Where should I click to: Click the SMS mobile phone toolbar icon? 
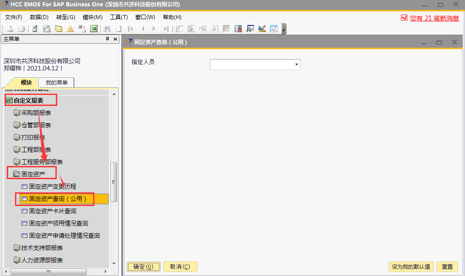(x=35, y=29)
